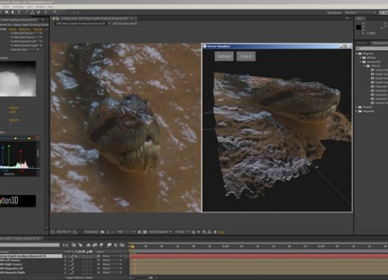Click the region of interest icon
The width and height of the screenshot is (388, 280).
point(140,232)
